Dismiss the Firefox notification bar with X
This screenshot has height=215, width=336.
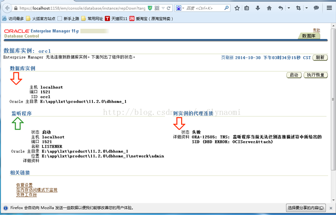331,208
